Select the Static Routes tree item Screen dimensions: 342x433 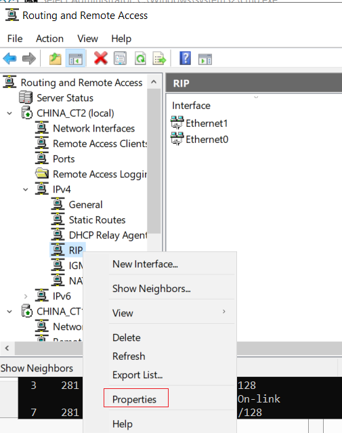[97, 220]
